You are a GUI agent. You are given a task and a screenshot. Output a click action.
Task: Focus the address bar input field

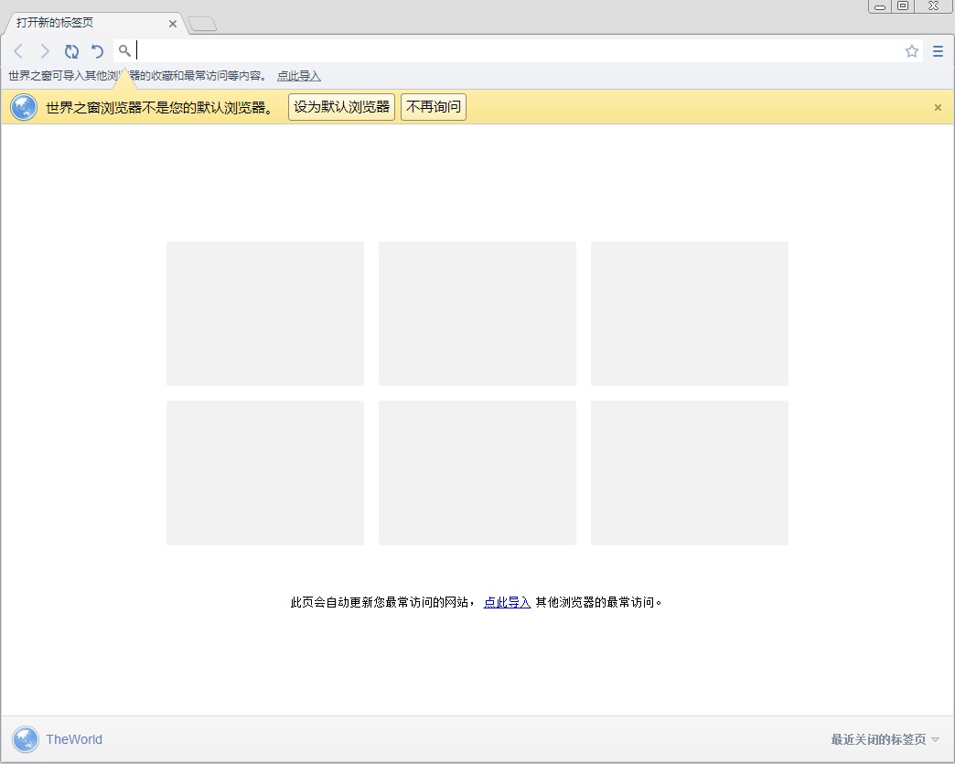518,51
